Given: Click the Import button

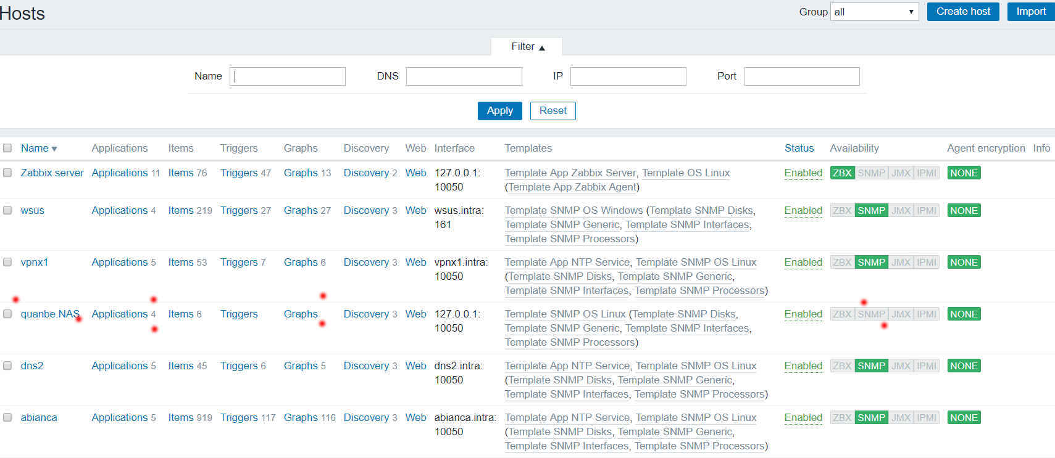Looking at the screenshot, I should (x=1031, y=12).
